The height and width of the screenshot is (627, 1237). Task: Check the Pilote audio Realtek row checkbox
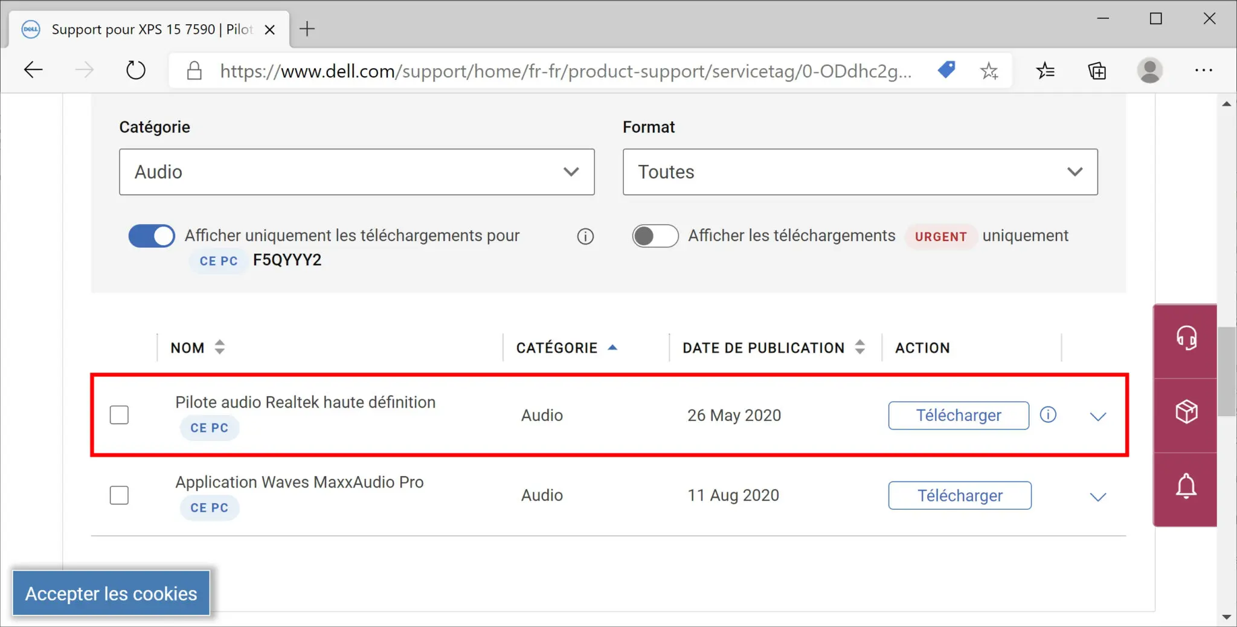click(x=120, y=415)
